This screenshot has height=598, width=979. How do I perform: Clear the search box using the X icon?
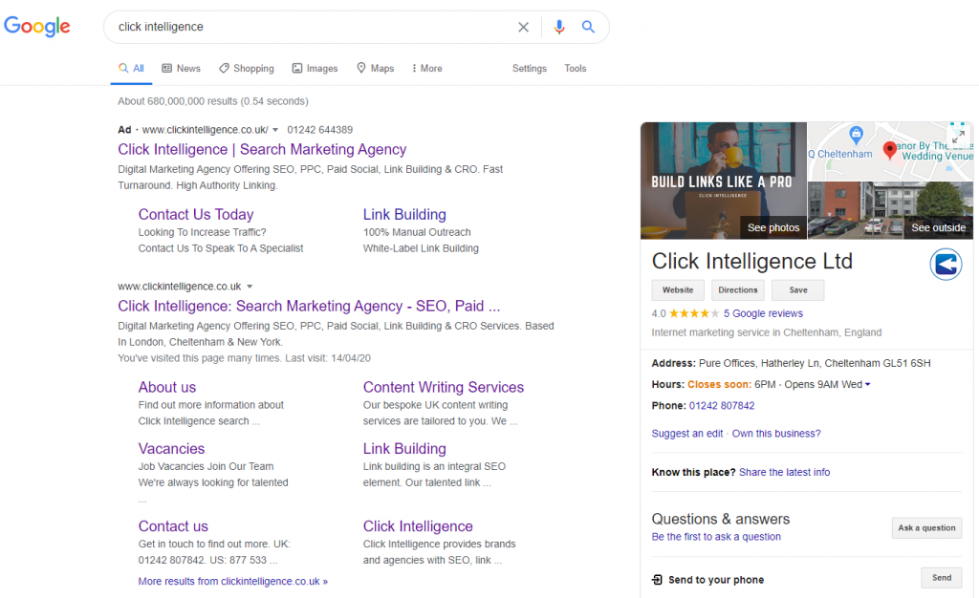[x=523, y=27]
